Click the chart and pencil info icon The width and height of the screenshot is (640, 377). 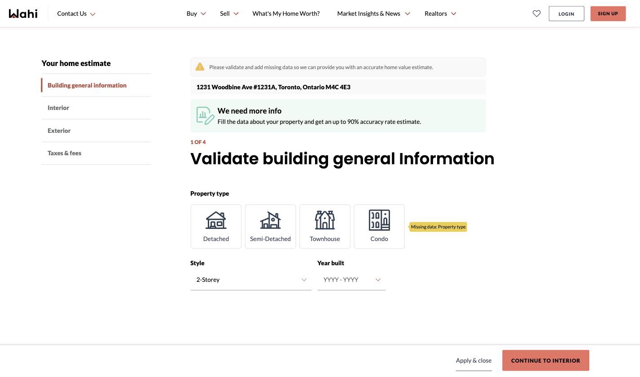[205, 115]
